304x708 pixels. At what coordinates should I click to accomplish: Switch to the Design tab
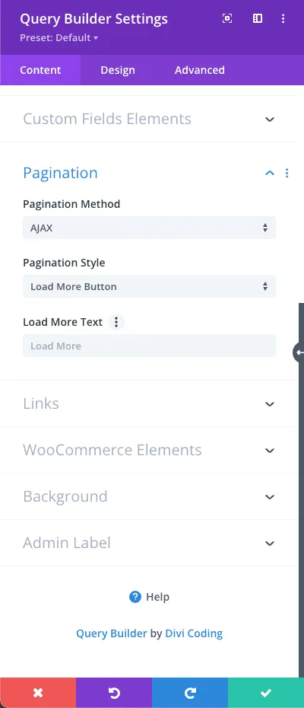118,70
